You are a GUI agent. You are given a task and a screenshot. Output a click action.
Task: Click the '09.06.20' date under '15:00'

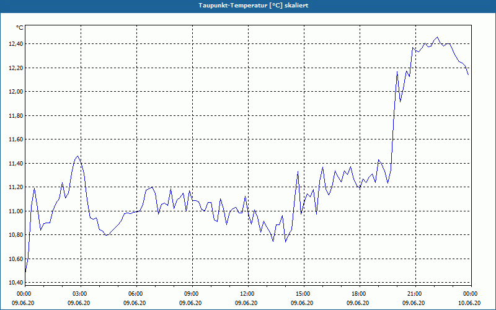tap(302, 303)
